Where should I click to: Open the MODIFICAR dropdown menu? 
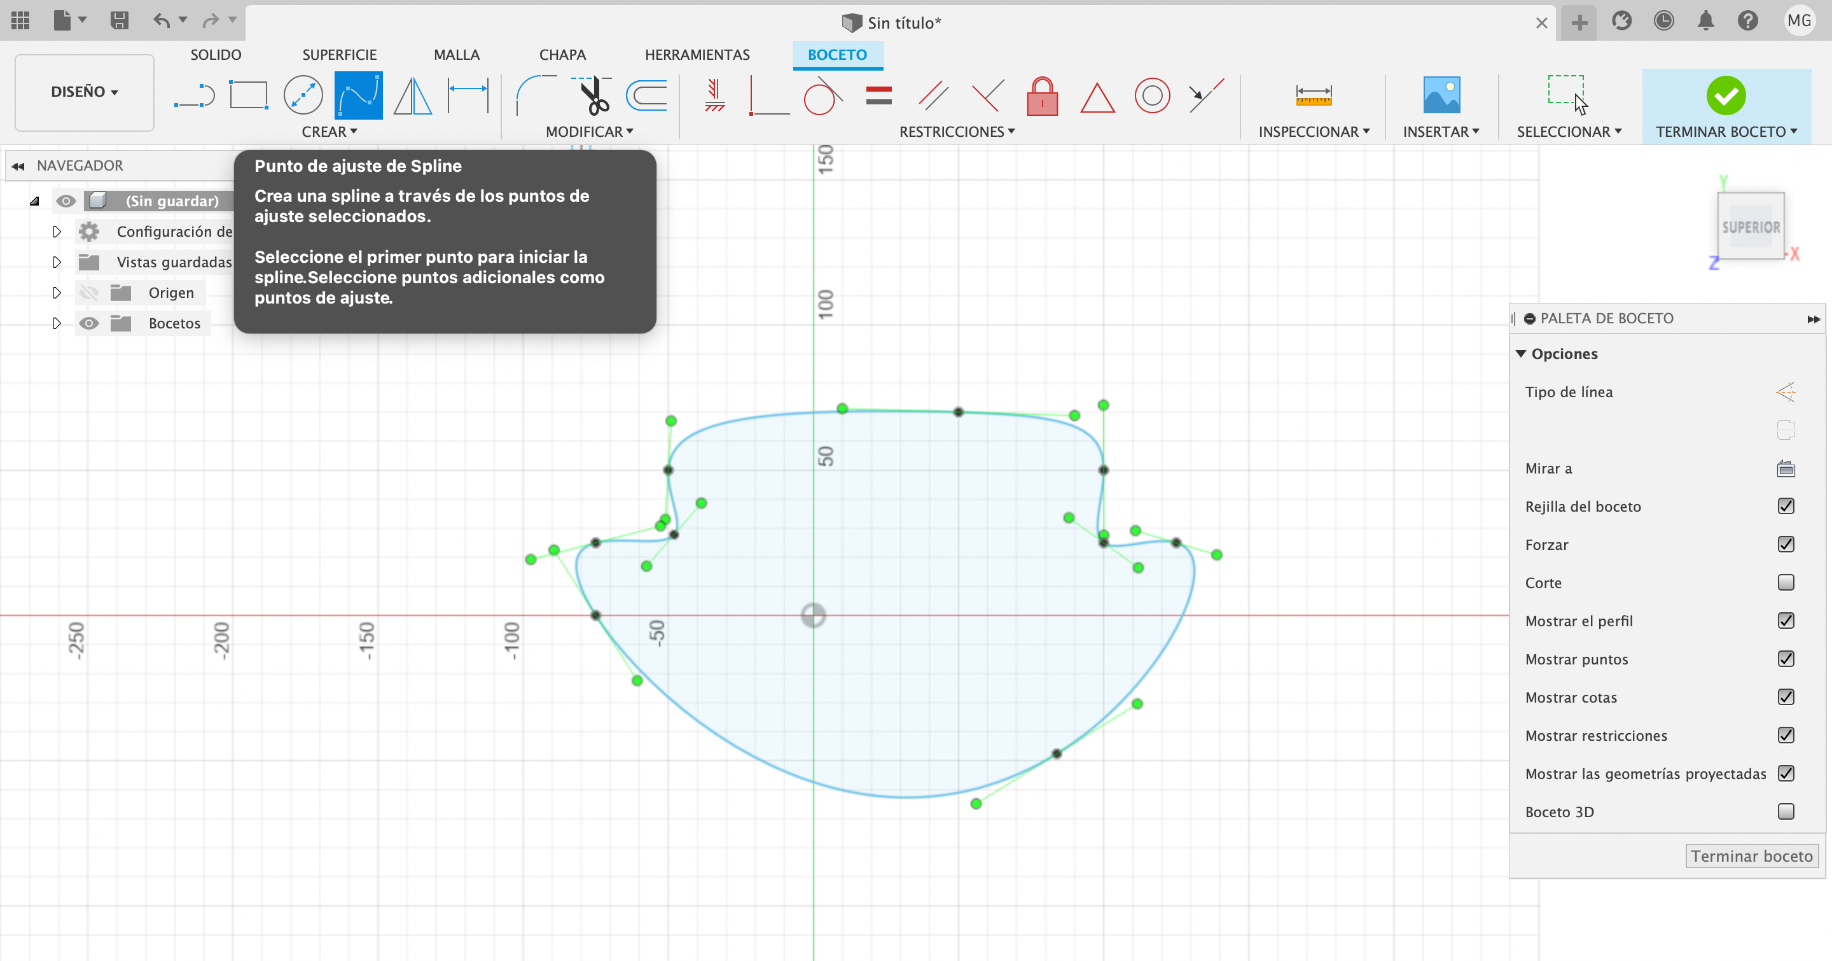tap(590, 132)
